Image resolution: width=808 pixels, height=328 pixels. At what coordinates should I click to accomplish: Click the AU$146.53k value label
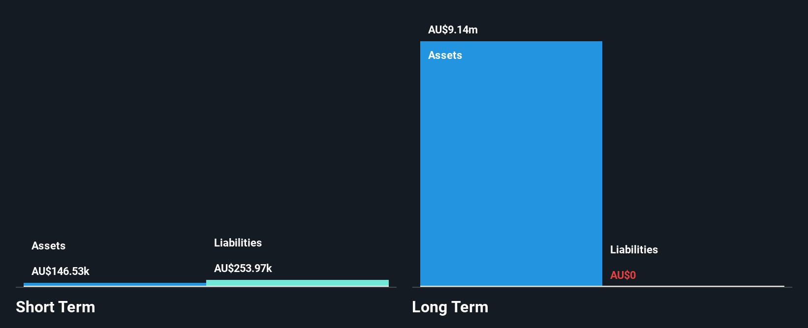click(x=61, y=271)
